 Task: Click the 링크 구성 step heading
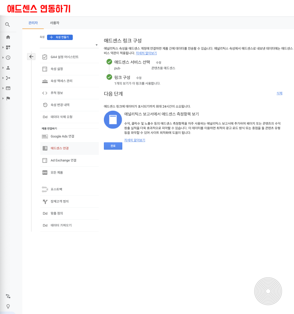coord(122,77)
